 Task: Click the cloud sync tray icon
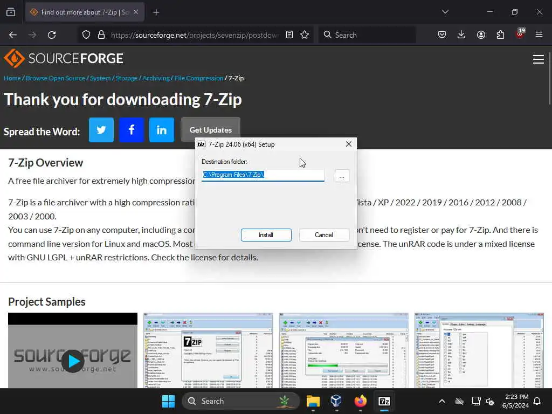point(459,401)
